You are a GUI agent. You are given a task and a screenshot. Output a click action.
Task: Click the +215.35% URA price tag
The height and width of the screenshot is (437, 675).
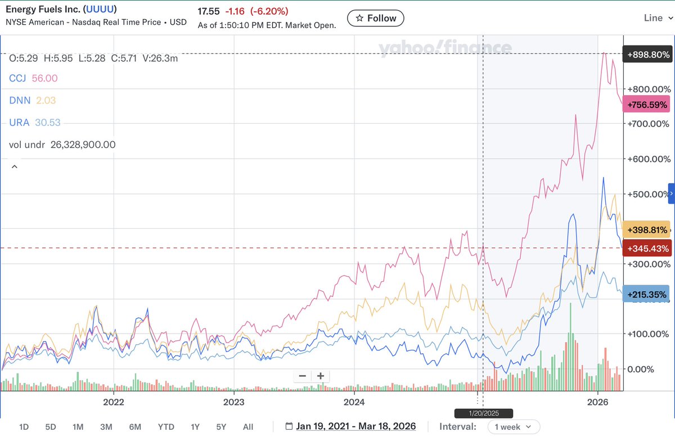646,294
